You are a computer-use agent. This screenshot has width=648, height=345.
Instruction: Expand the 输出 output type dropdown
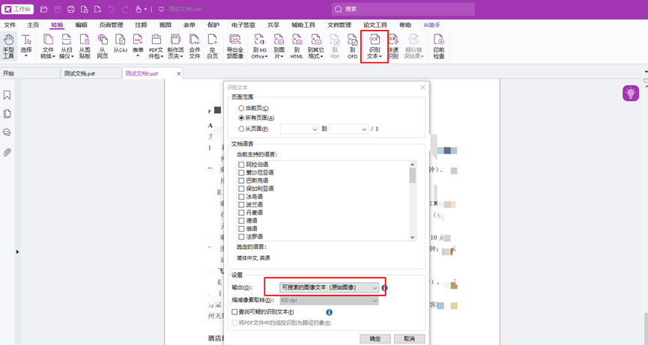(x=329, y=287)
